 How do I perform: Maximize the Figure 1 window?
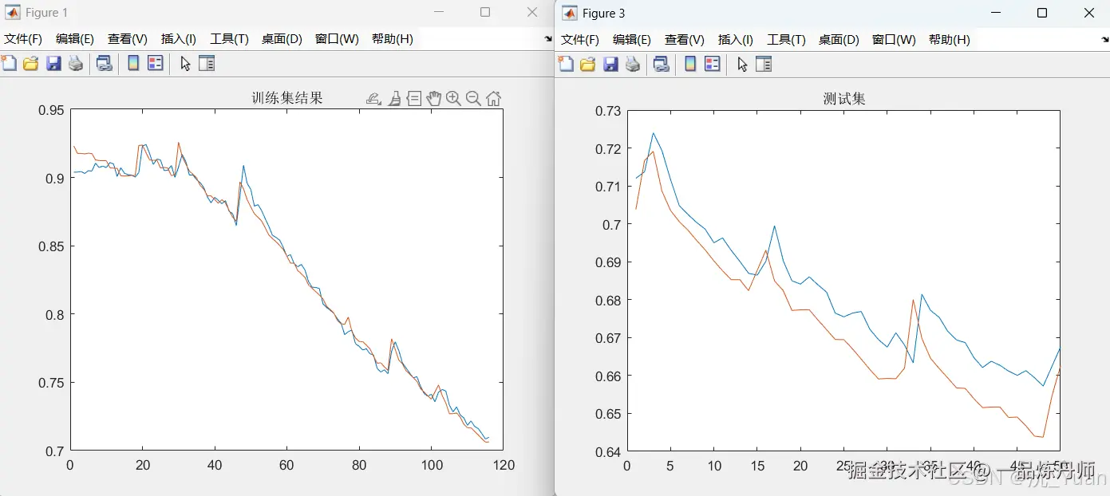485,13
